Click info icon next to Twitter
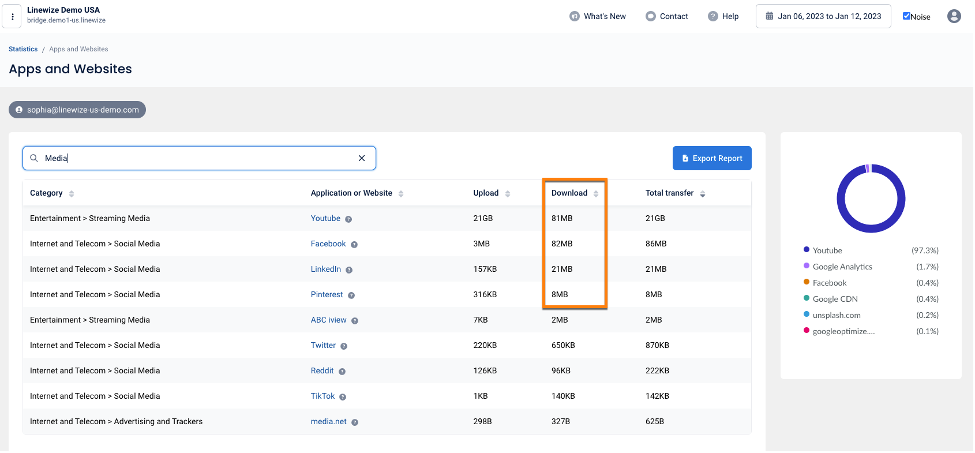Screen dimensions: 975x453 coord(344,346)
